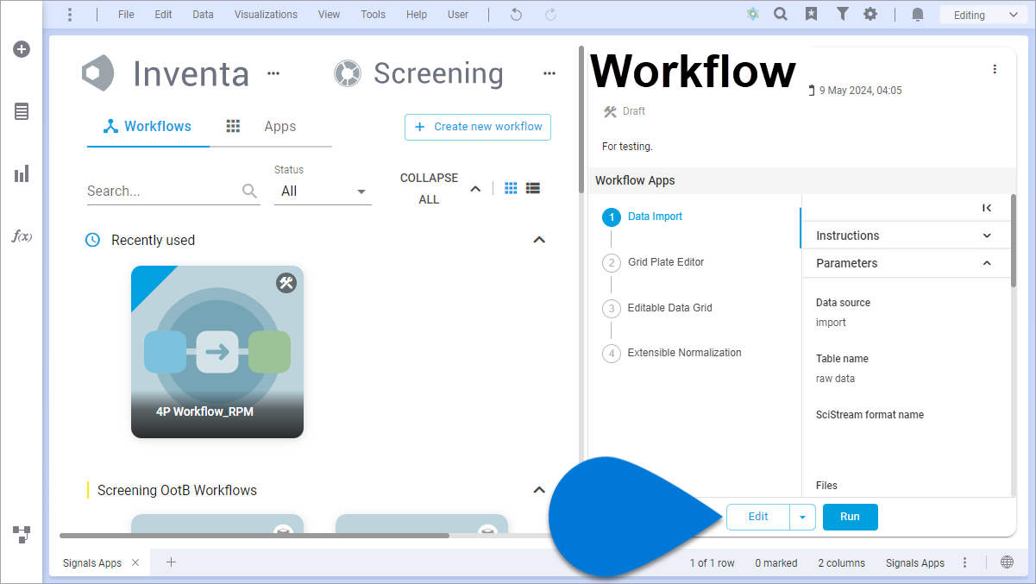Click the parameters panel vertical scrollbar

click(1013, 242)
